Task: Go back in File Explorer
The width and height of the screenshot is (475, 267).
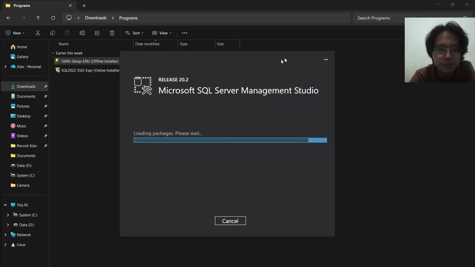Action: coord(9,18)
